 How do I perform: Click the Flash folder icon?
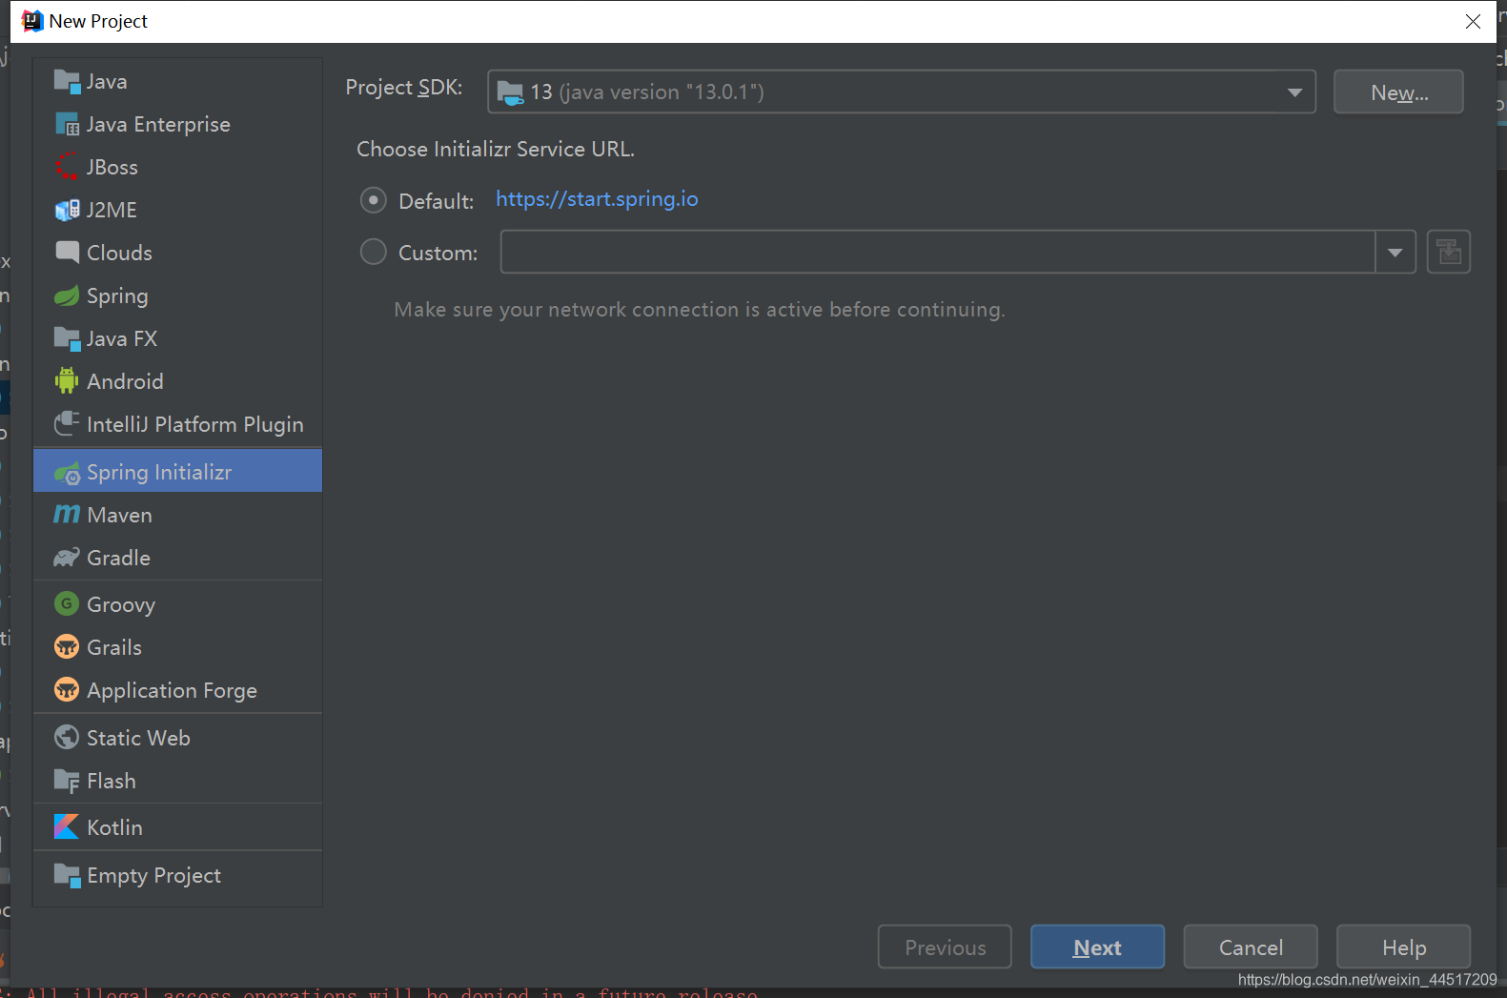point(67,781)
